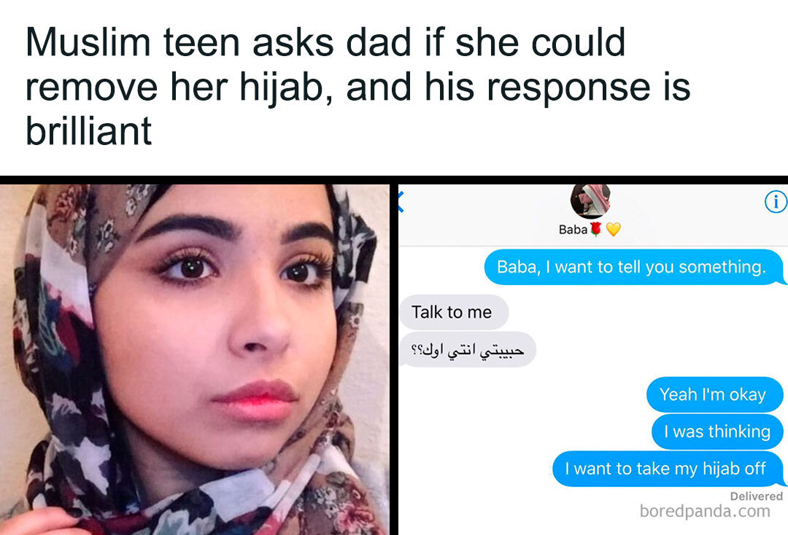Open the selfie photo of the teen
The image size is (788, 535).
pos(195,359)
